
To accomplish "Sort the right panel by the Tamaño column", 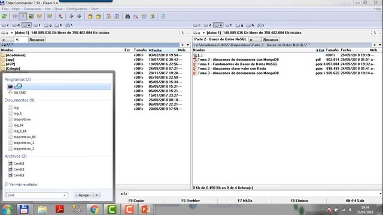I will [x=332, y=50].
